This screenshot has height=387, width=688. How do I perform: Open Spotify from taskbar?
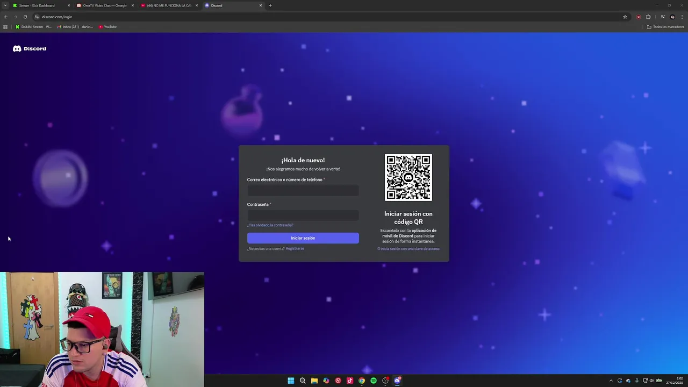pyautogui.click(x=374, y=381)
